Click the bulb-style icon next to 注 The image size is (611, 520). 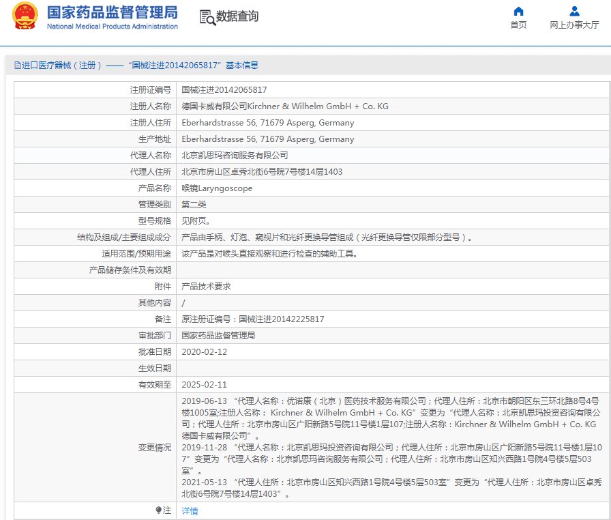tap(160, 510)
